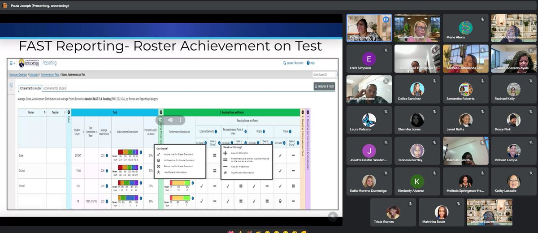Screen dimensions: 538x233
Task: Click Samantha Roberts's profile avatar
Action: click(465, 89)
